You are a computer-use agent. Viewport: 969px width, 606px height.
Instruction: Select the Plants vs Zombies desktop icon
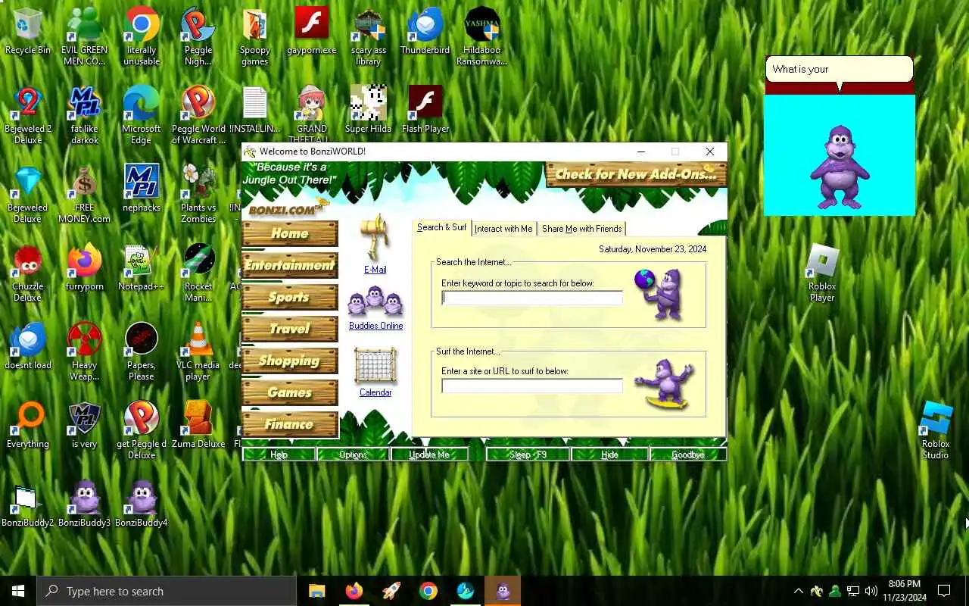pos(198,193)
